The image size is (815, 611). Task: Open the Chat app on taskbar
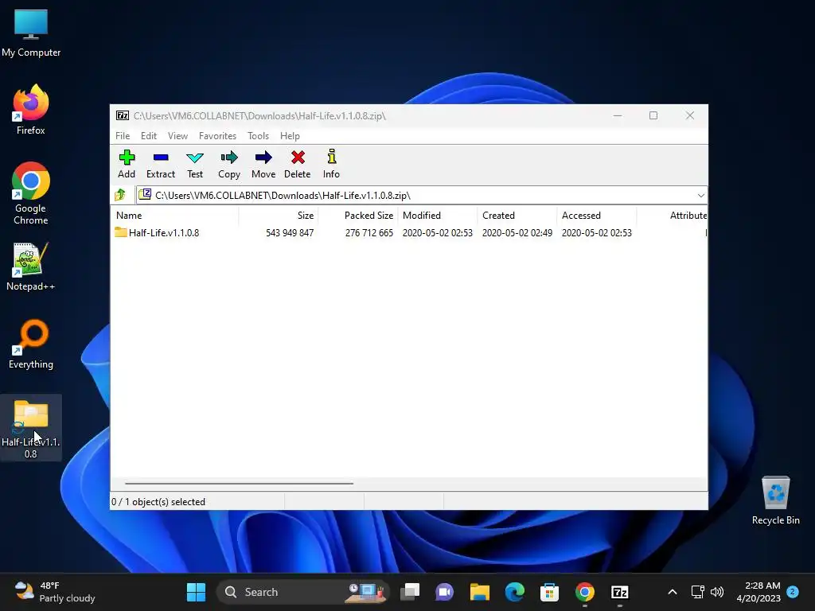(x=444, y=592)
